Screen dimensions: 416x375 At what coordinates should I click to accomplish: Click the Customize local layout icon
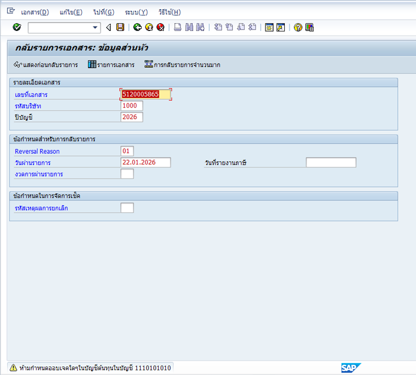point(310,27)
